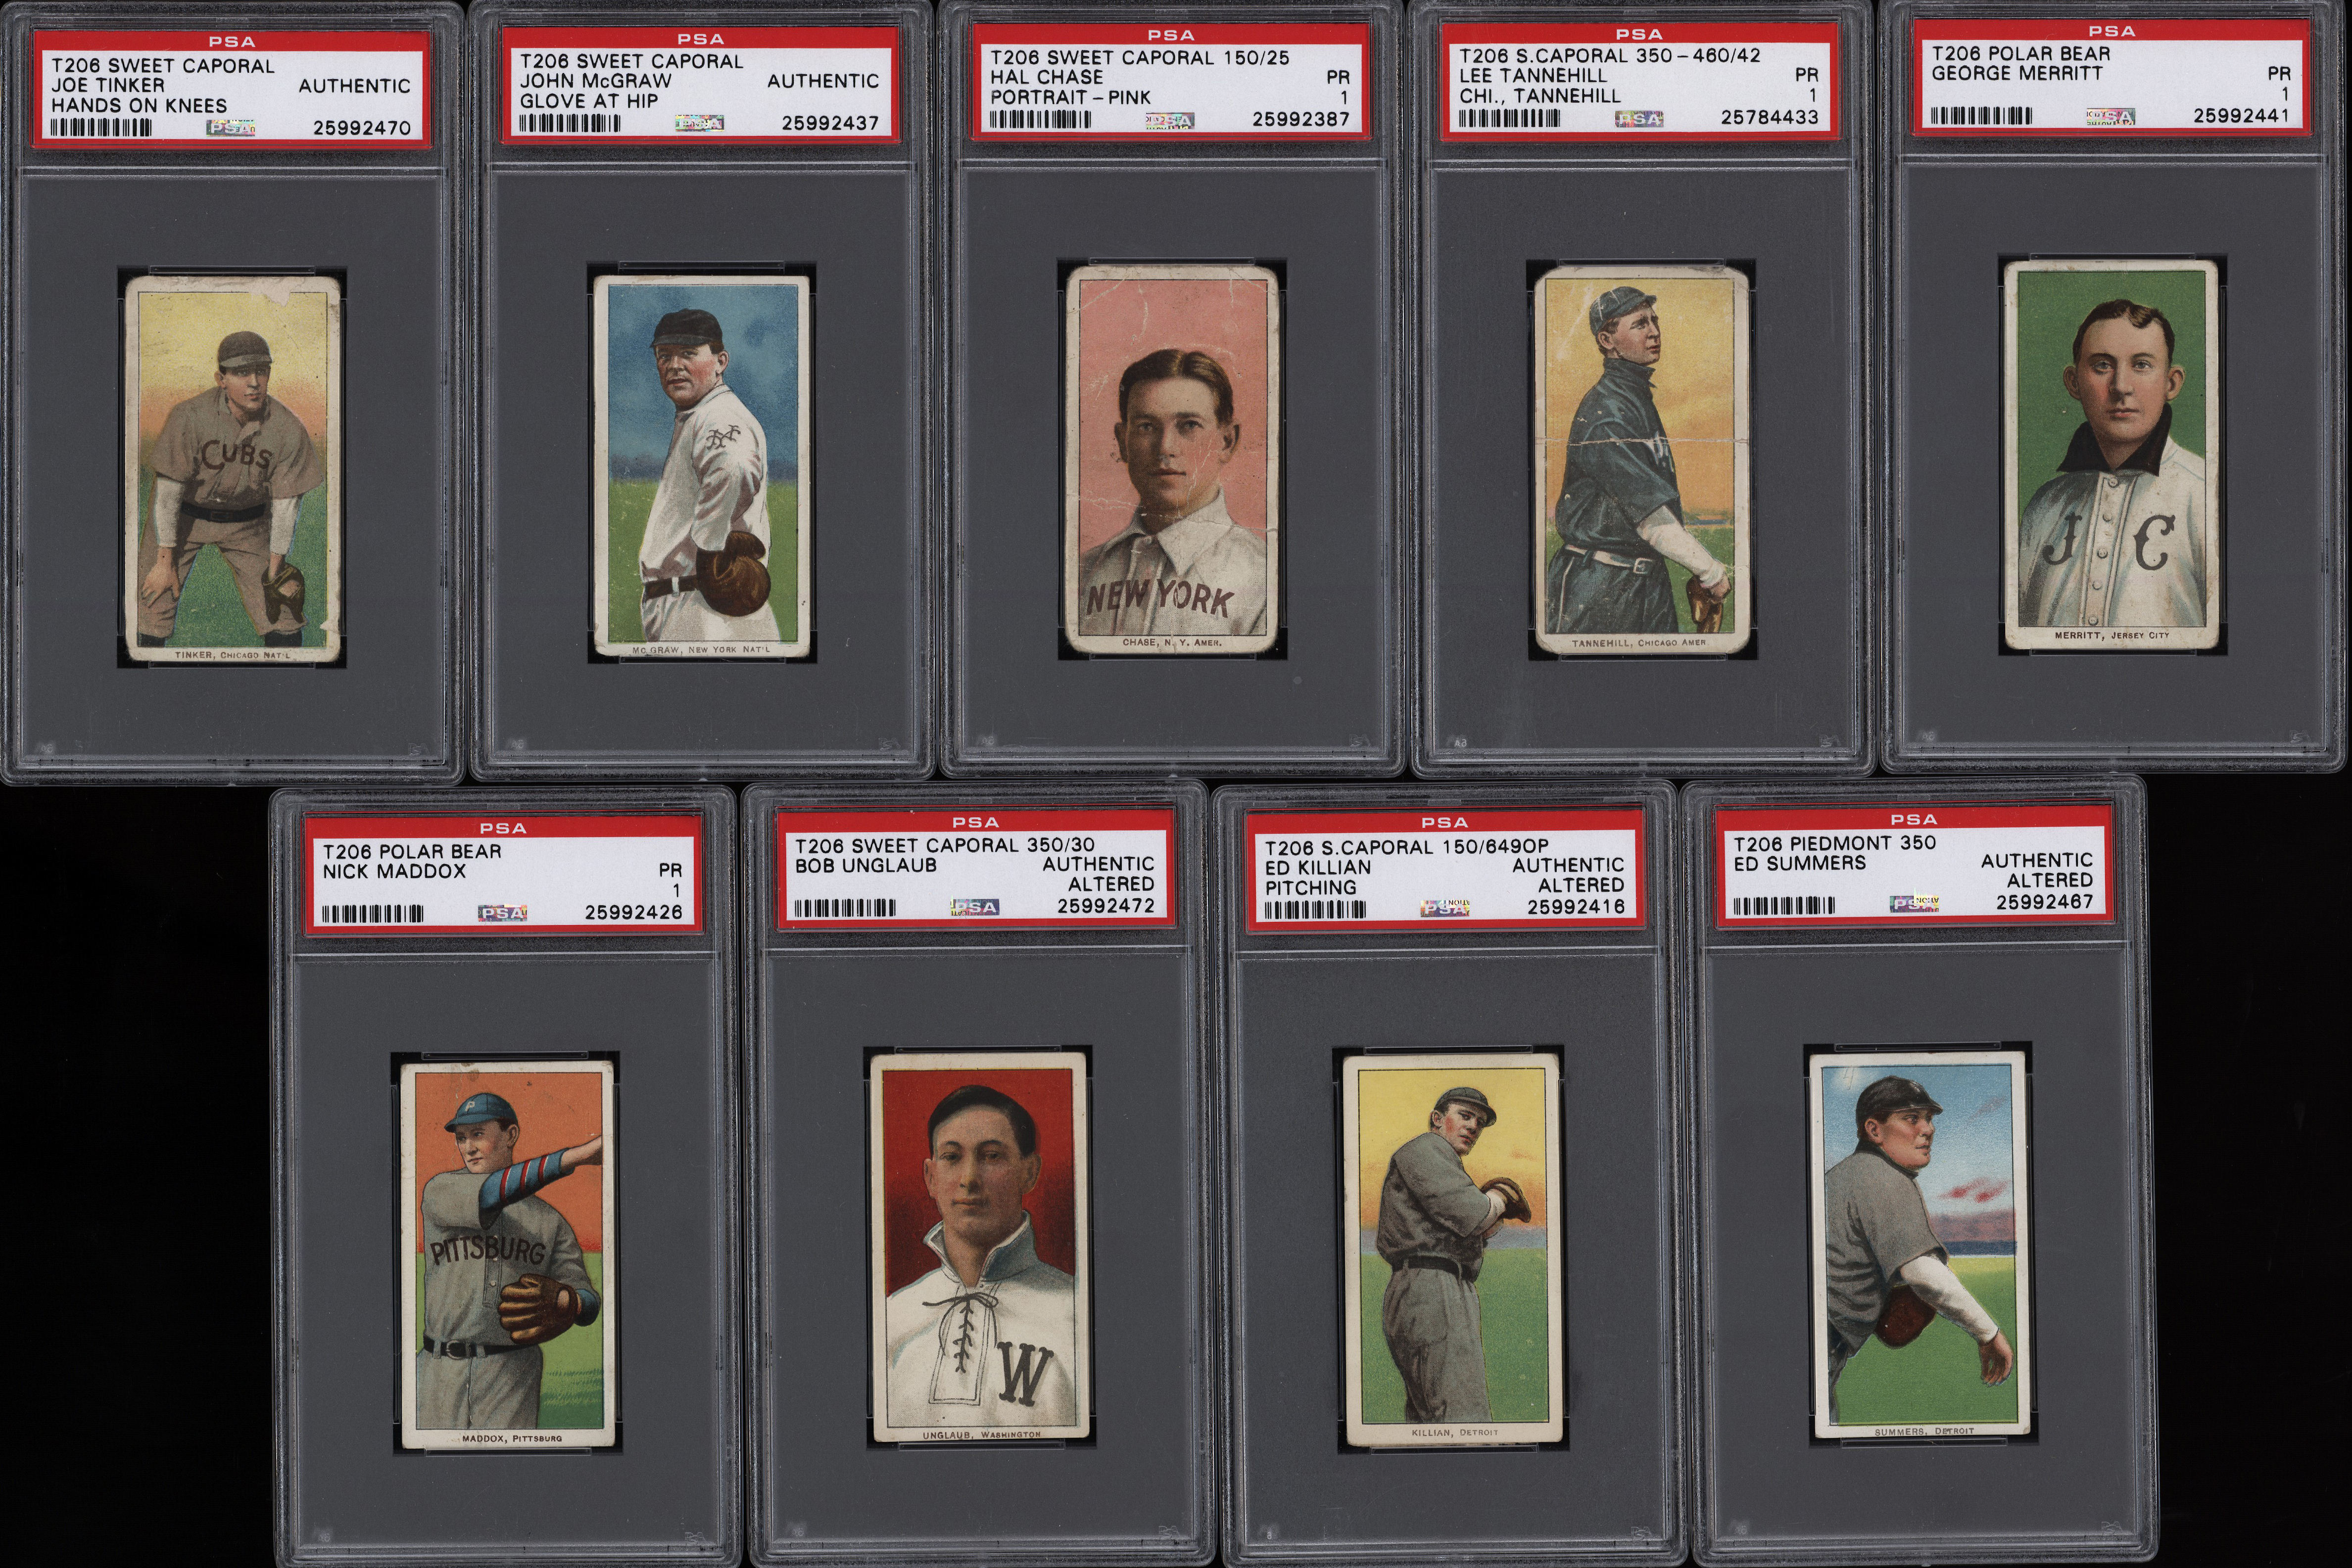Click 'MADDOX, PITTSBURG' card caption
2352x1568 pixels.
(511, 1438)
